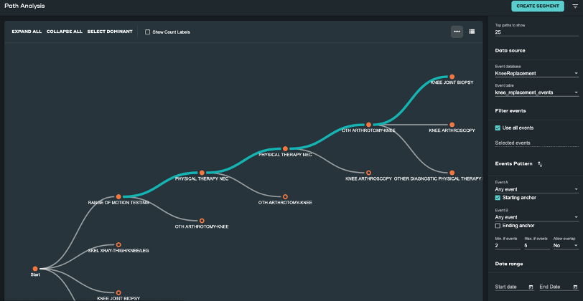Toggle the Ending anchor checkbox
The width and height of the screenshot is (583, 301).
point(498,226)
